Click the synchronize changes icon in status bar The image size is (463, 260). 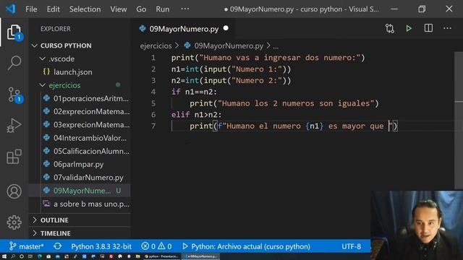coord(58,246)
